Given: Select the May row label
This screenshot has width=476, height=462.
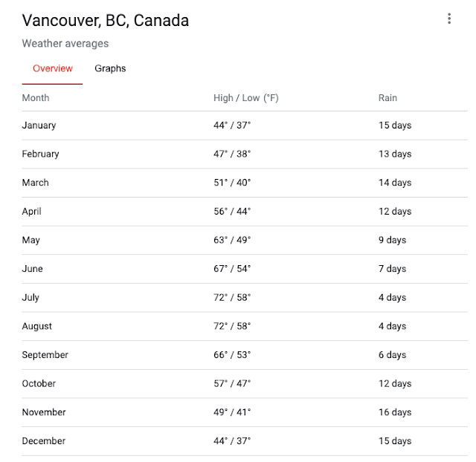Looking at the screenshot, I should point(30,240).
